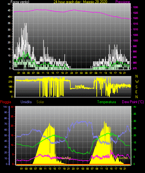145x173 pixels.
Task: Click the 995 pressure axis value
Action: pos(135,46)
